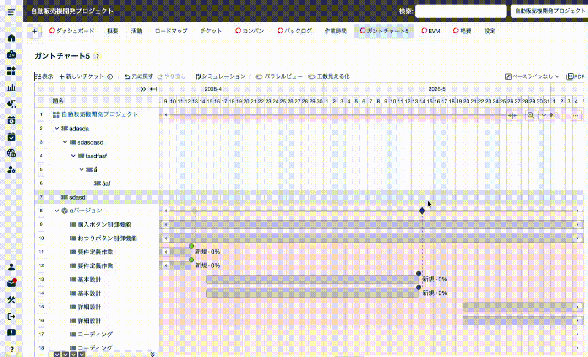The image size is (588, 357).
Task: Collapse the á tree row
Action: pyautogui.click(x=82, y=170)
